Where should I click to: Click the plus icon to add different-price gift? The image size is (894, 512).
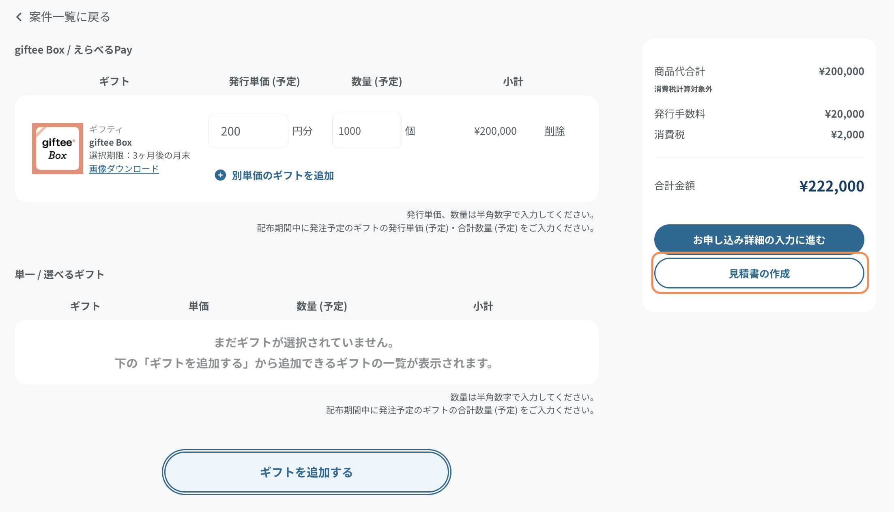pyautogui.click(x=220, y=176)
